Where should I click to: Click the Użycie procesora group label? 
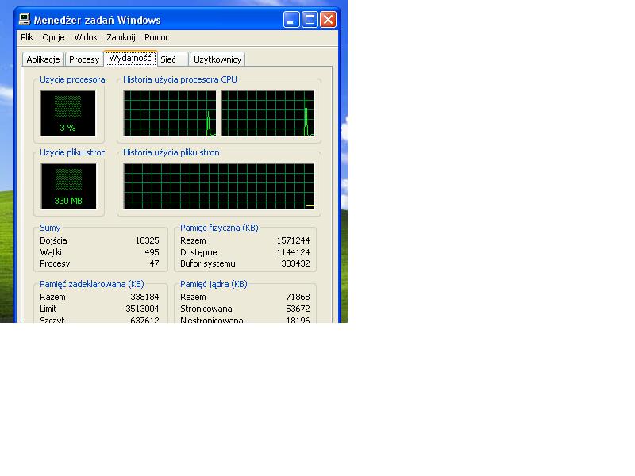click(72, 79)
